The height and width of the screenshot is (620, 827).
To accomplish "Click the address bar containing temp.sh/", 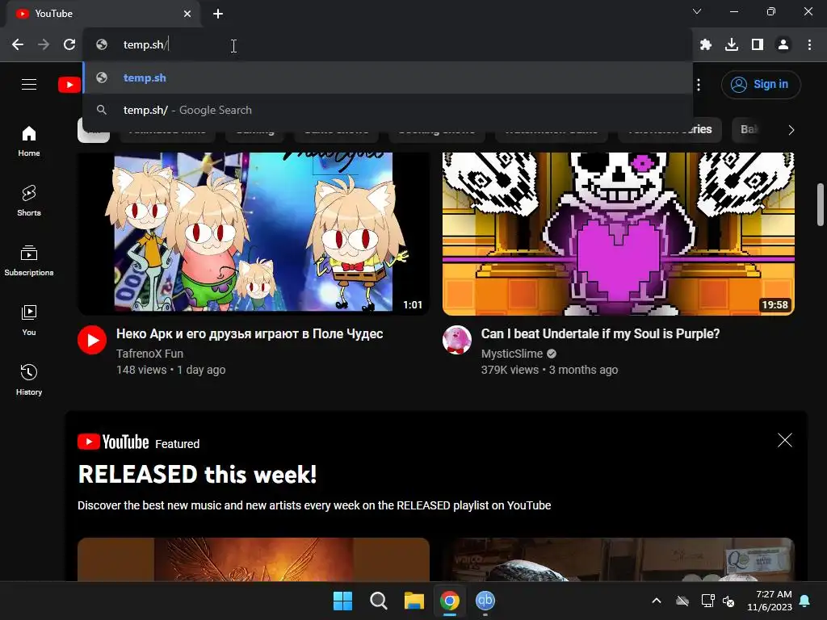I will pyautogui.click(x=388, y=45).
